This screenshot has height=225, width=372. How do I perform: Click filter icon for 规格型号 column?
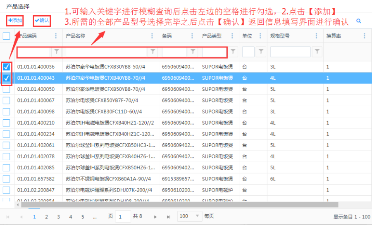click(x=317, y=52)
